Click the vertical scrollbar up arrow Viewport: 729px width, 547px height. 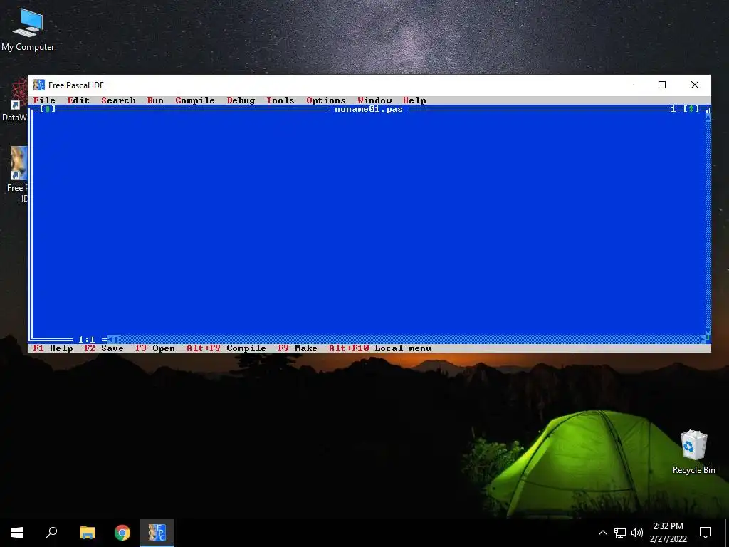click(708, 117)
